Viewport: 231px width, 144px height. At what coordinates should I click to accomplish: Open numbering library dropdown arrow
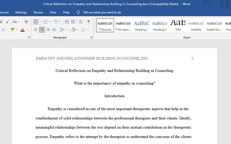pos(50,22)
